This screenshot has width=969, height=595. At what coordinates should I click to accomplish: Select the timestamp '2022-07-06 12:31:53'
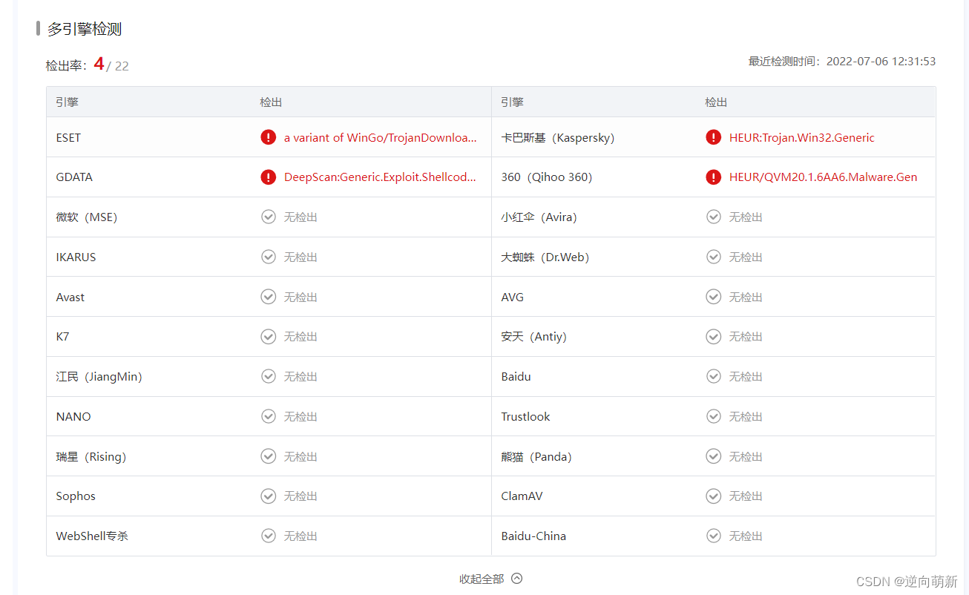point(881,62)
